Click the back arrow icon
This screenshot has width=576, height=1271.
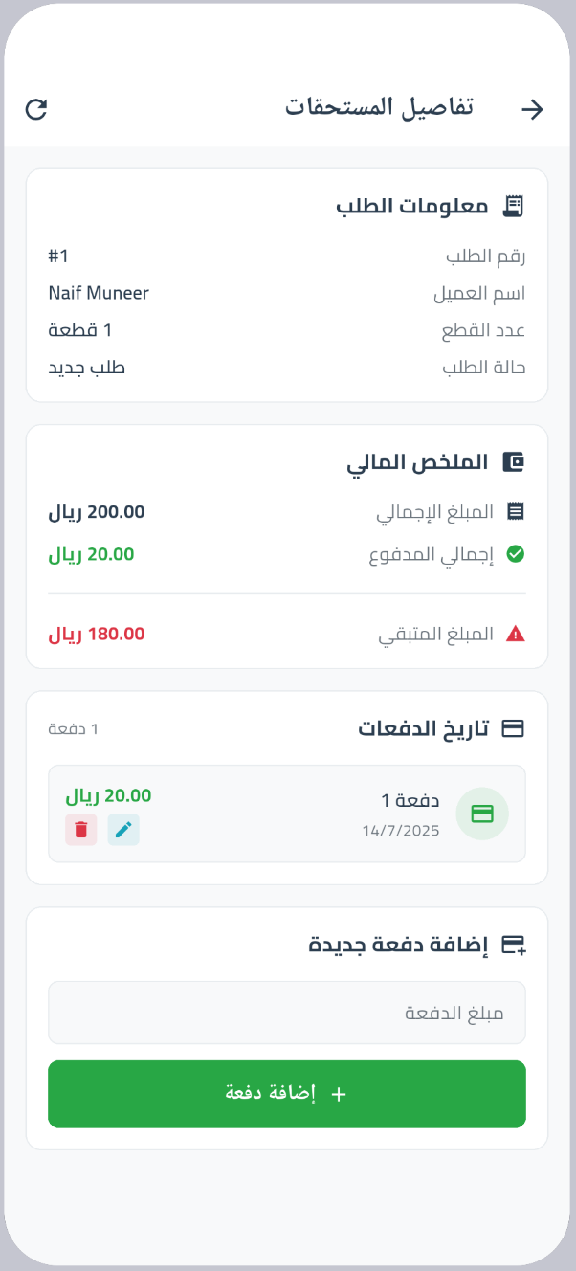533,108
